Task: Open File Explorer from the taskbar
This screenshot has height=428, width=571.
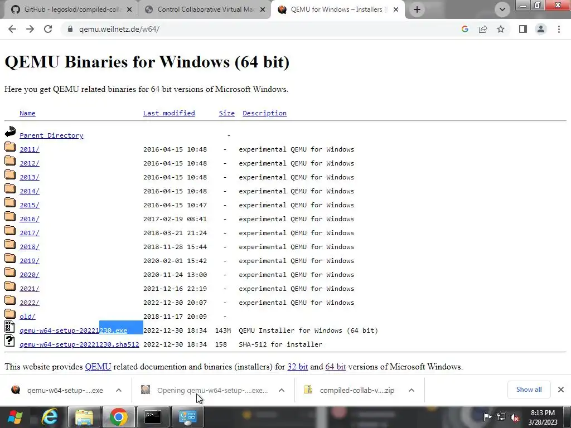Action: 84,417
